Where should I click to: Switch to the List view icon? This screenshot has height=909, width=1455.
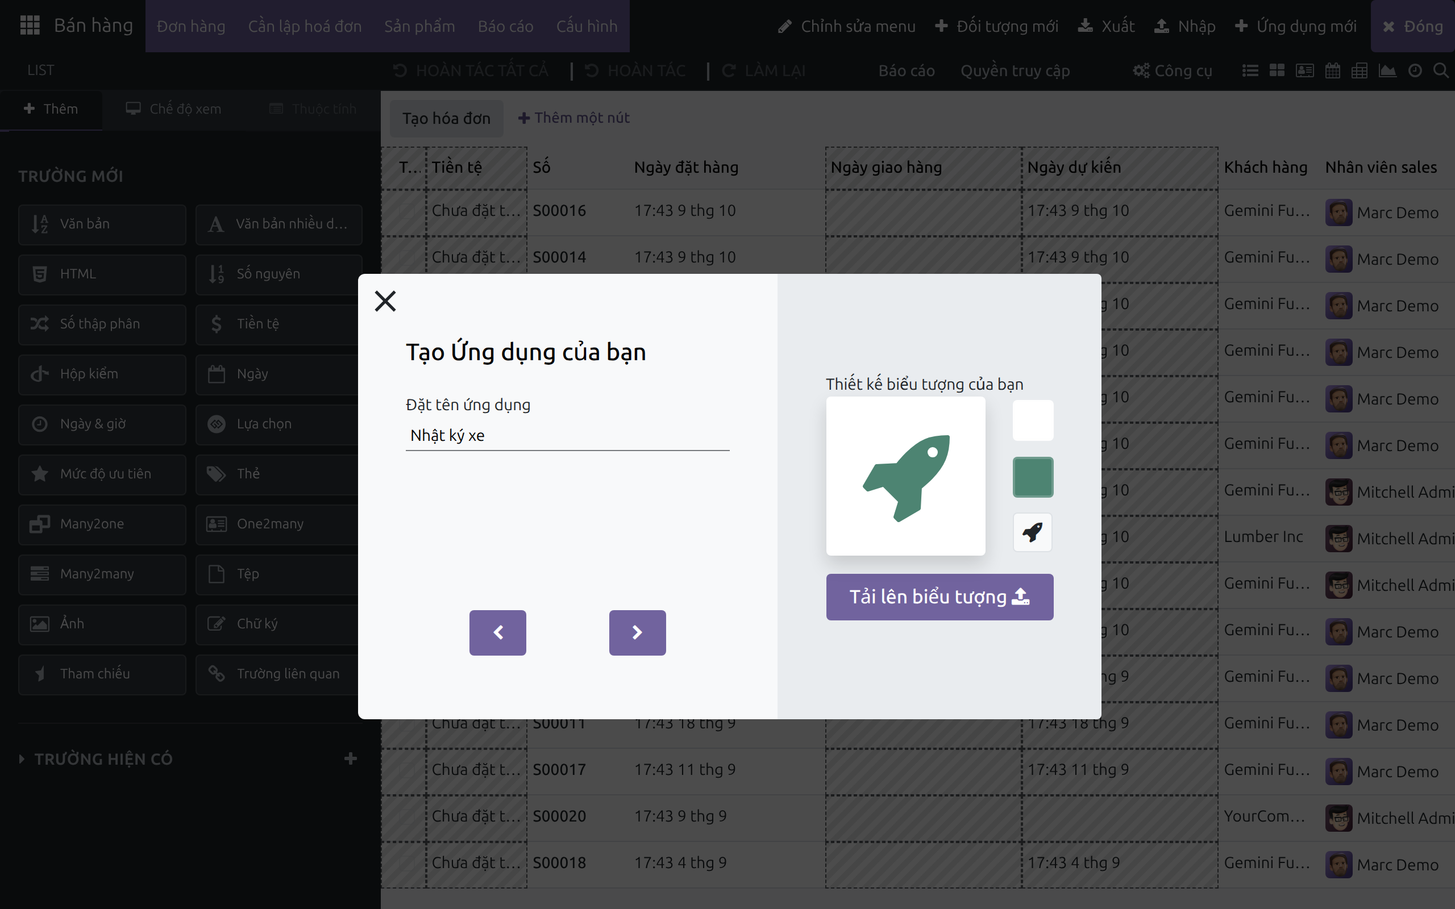point(1250,71)
